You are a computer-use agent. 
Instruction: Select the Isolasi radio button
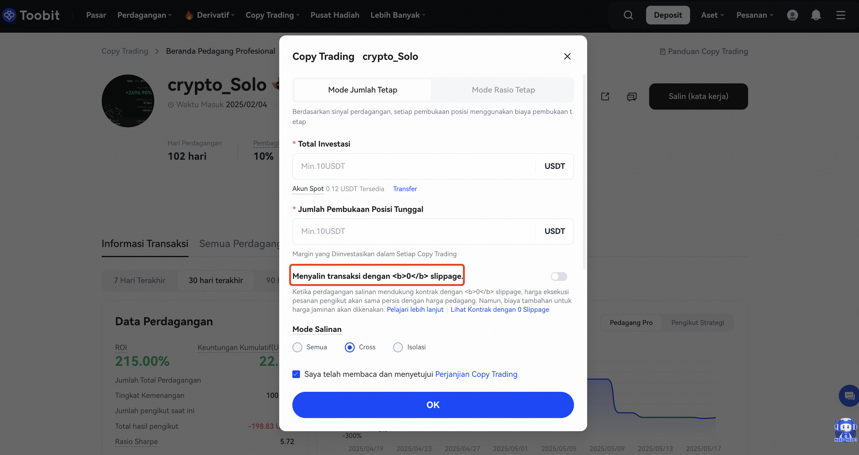[x=398, y=347]
